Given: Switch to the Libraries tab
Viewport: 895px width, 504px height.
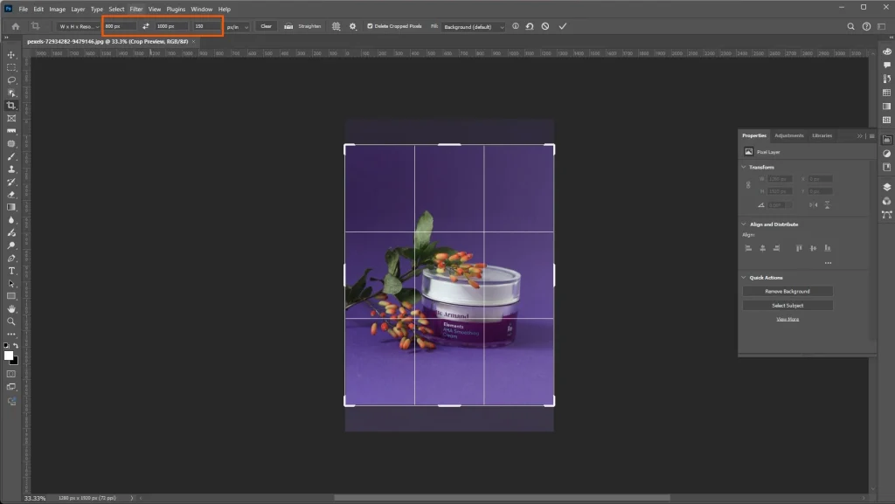Looking at the screenshot, I should pos(822,135).
